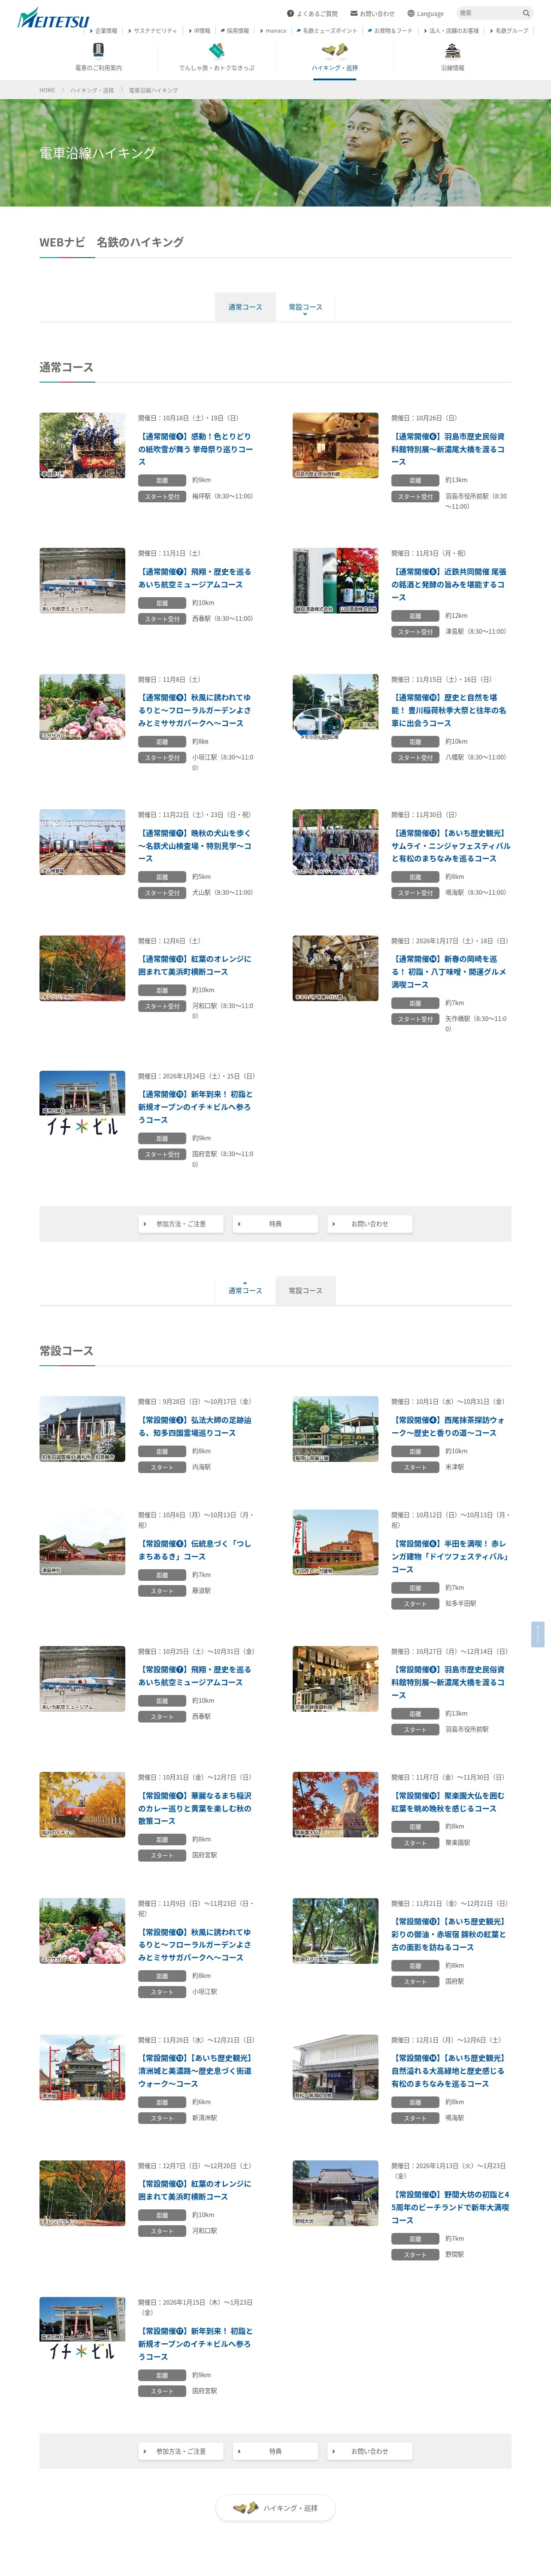Open 常設開催⓮ 野間大坊の初詣 course link

tap(450, 2207)
